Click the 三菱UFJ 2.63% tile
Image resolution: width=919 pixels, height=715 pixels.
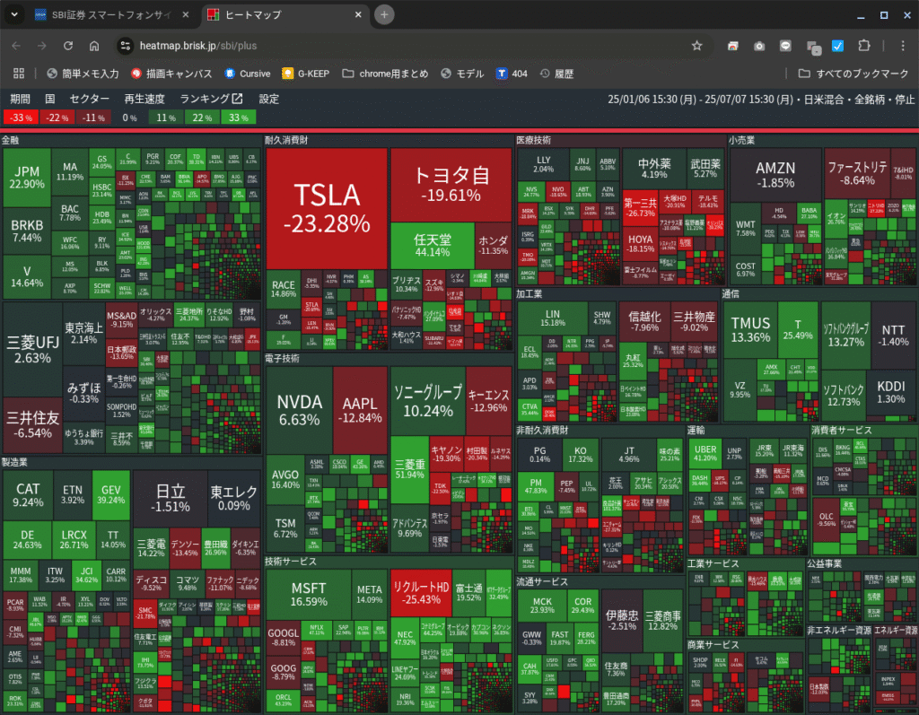click(x=33, y=350)
